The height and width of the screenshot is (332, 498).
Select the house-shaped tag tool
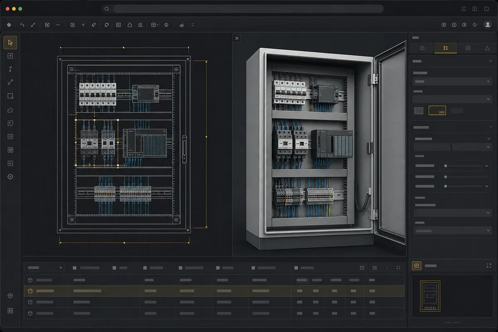click(10, 110)
